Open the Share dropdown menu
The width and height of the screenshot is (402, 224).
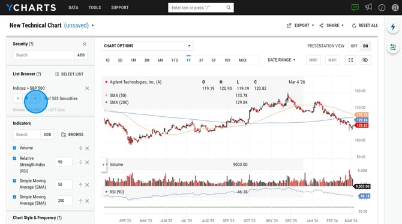(331, 25)
